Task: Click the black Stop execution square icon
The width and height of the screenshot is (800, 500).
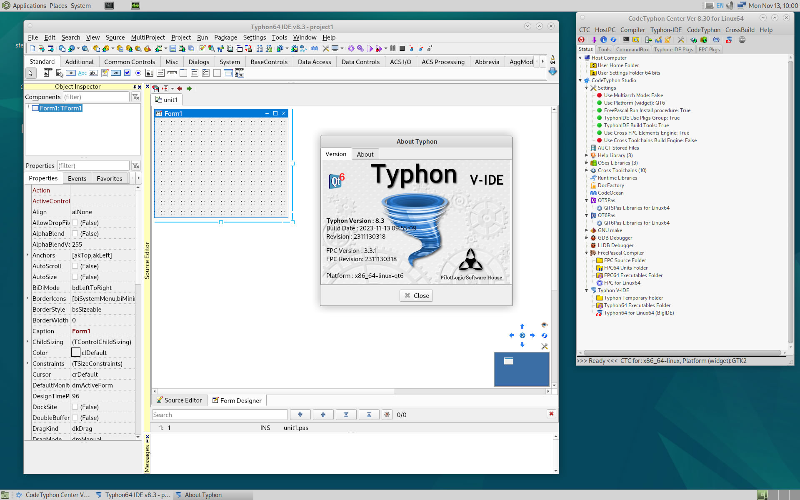Action: (402, 48)
